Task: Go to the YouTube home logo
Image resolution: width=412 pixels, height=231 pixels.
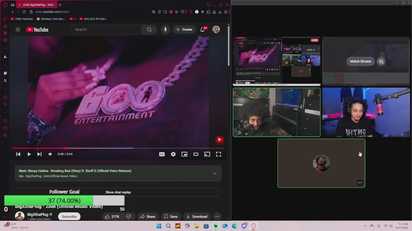Action: coord(37,30)
